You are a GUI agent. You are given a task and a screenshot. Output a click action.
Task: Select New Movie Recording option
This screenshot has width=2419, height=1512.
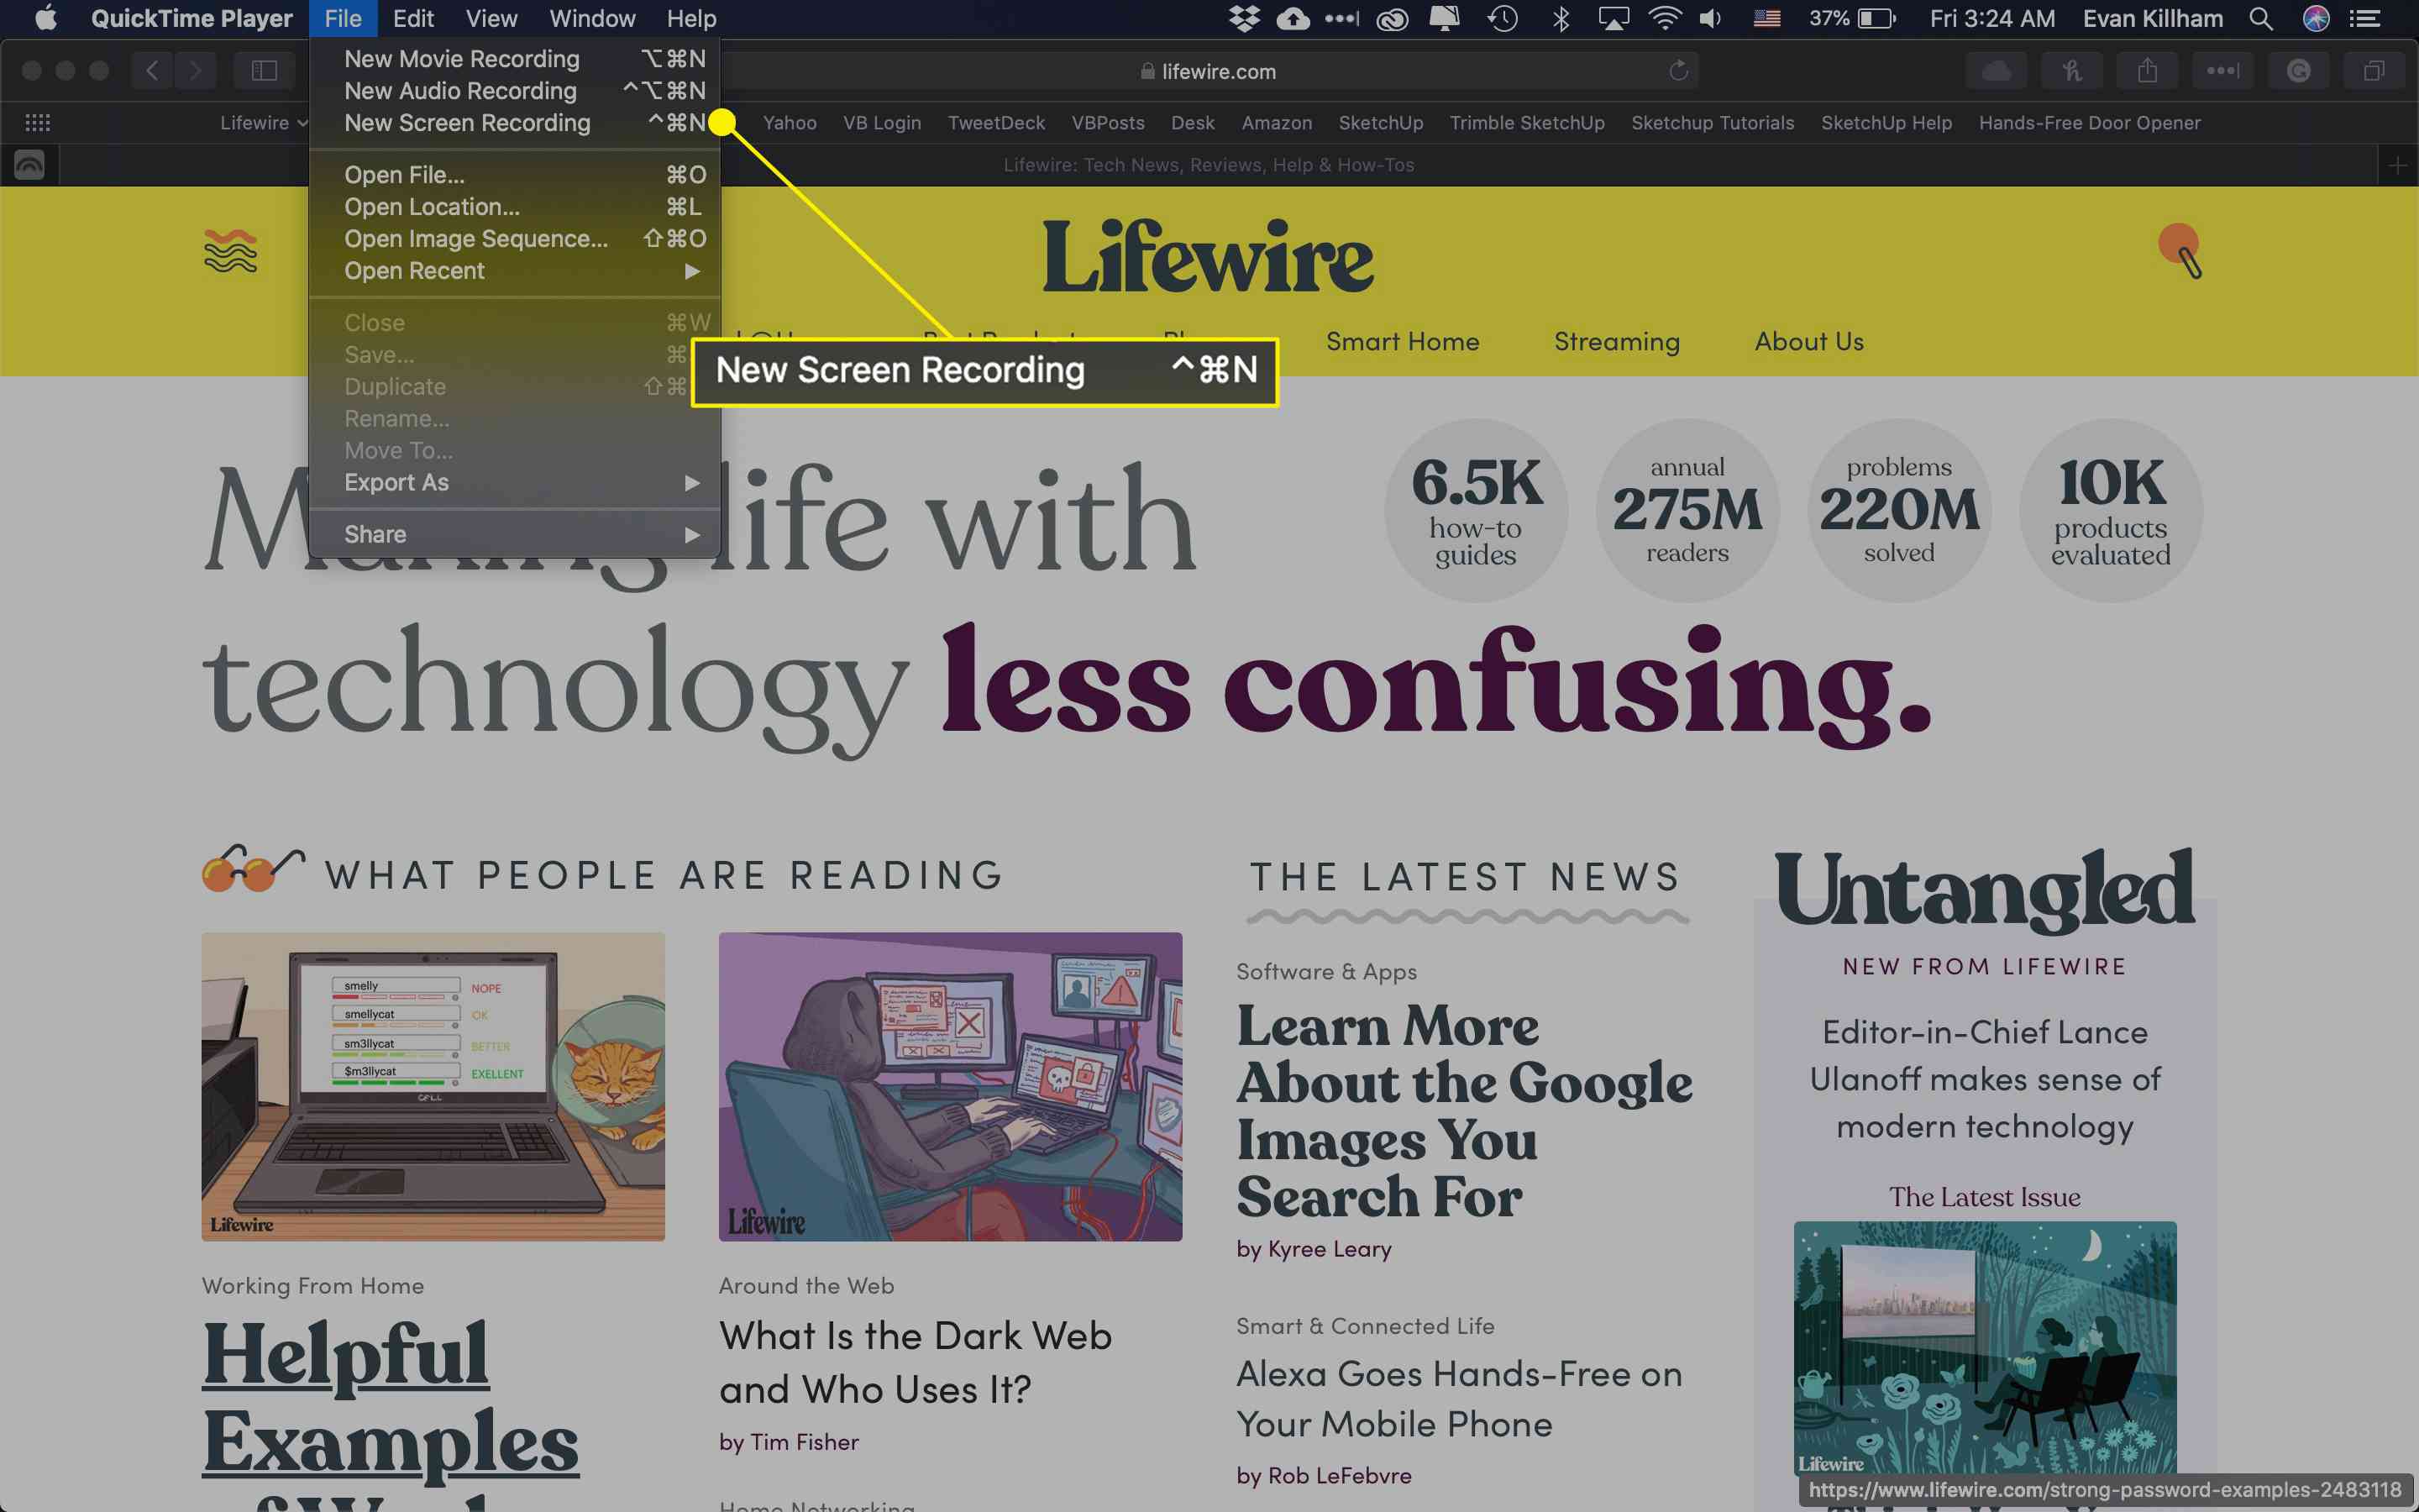pyautogui.click(x=461, y=57)
